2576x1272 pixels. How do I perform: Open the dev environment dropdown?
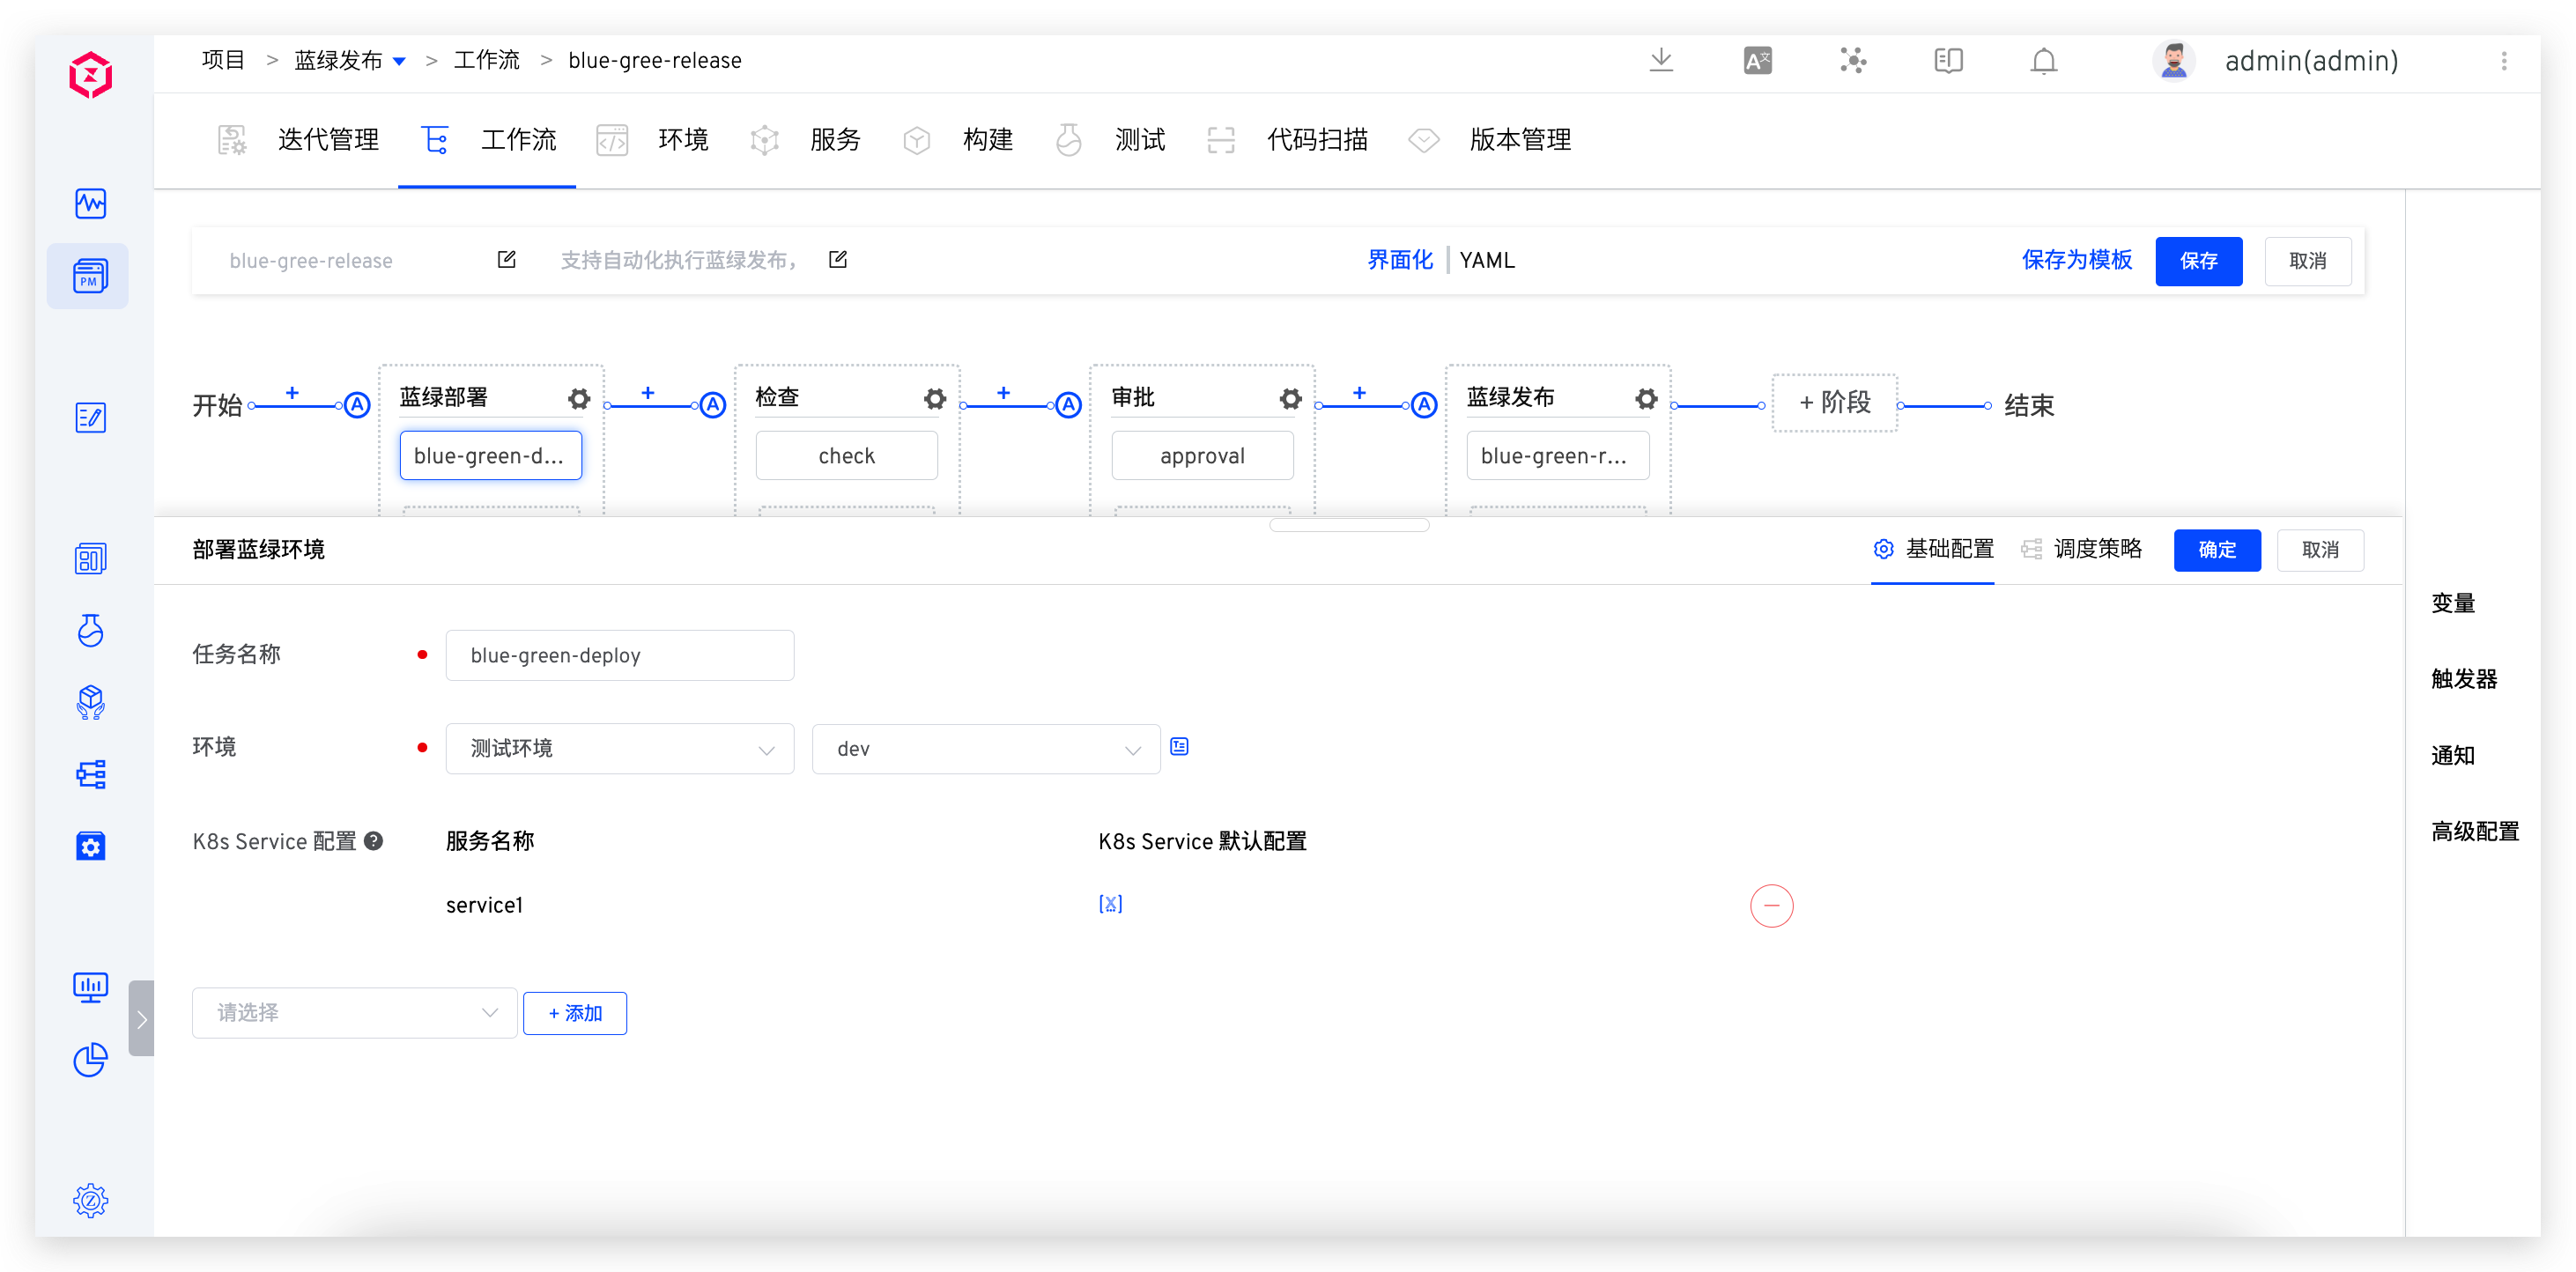tap(986, 749)
